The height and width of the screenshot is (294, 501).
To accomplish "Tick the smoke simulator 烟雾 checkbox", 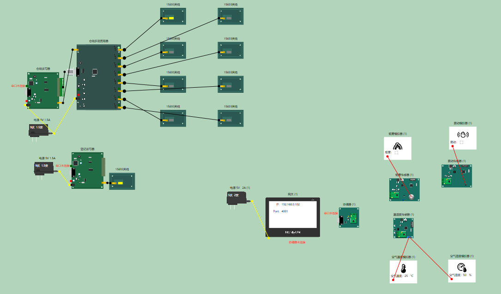I will coord(397,153).
